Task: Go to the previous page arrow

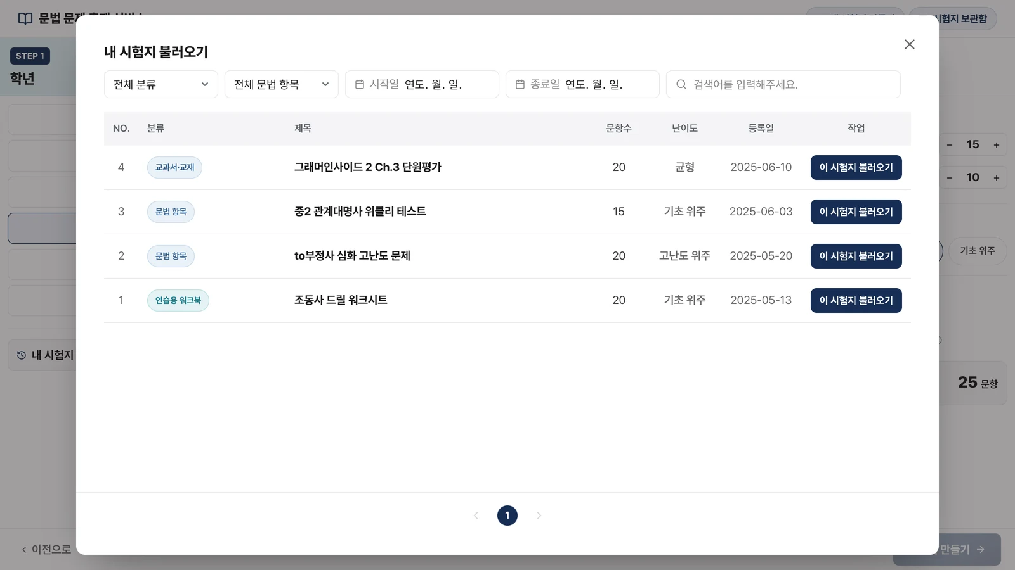Action: tap(476, 516)
